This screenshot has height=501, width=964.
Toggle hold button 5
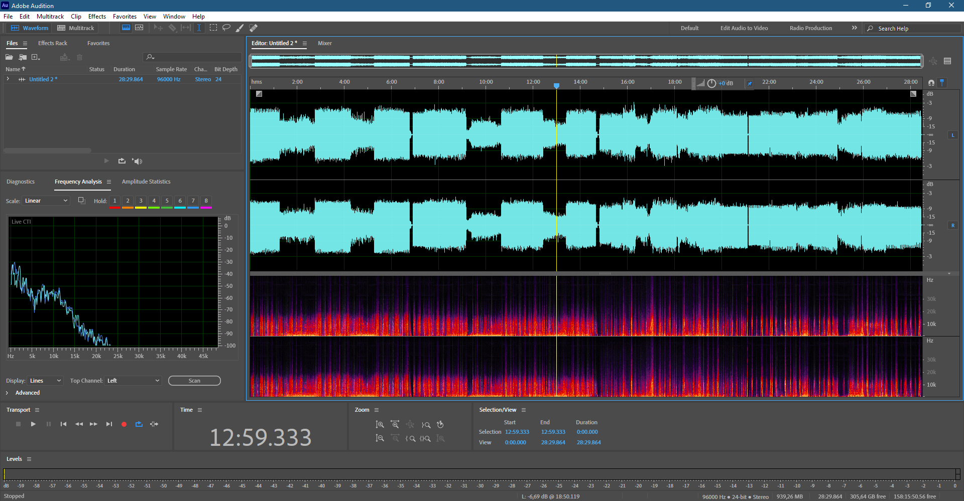[167, 201]
